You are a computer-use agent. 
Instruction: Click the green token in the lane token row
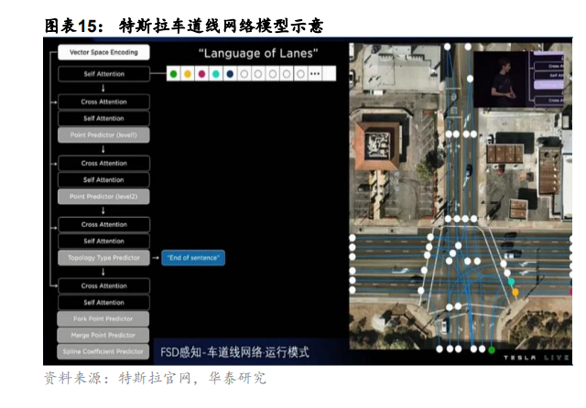[173, 74]
